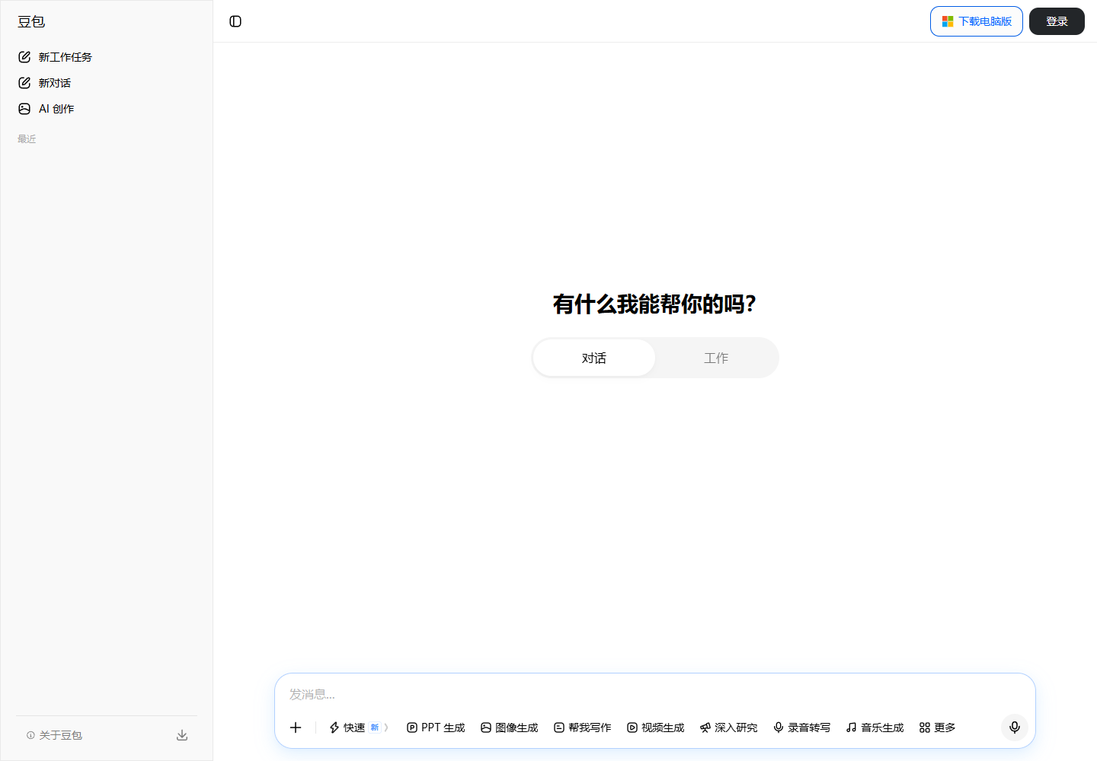Select the PPT 生成 tool
Screen dimensions: 1097x761
coord(436,728)
